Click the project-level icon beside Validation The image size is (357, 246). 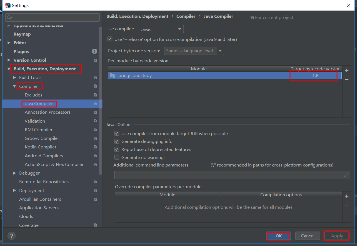pyautogui.click(x=95, y=121)
